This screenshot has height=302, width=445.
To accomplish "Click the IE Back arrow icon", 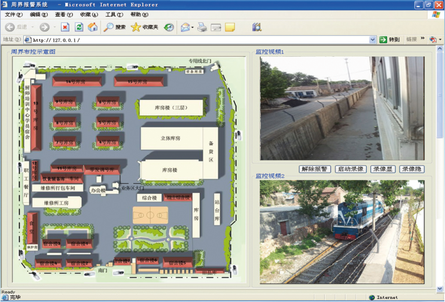I will (x=10, y=28).
